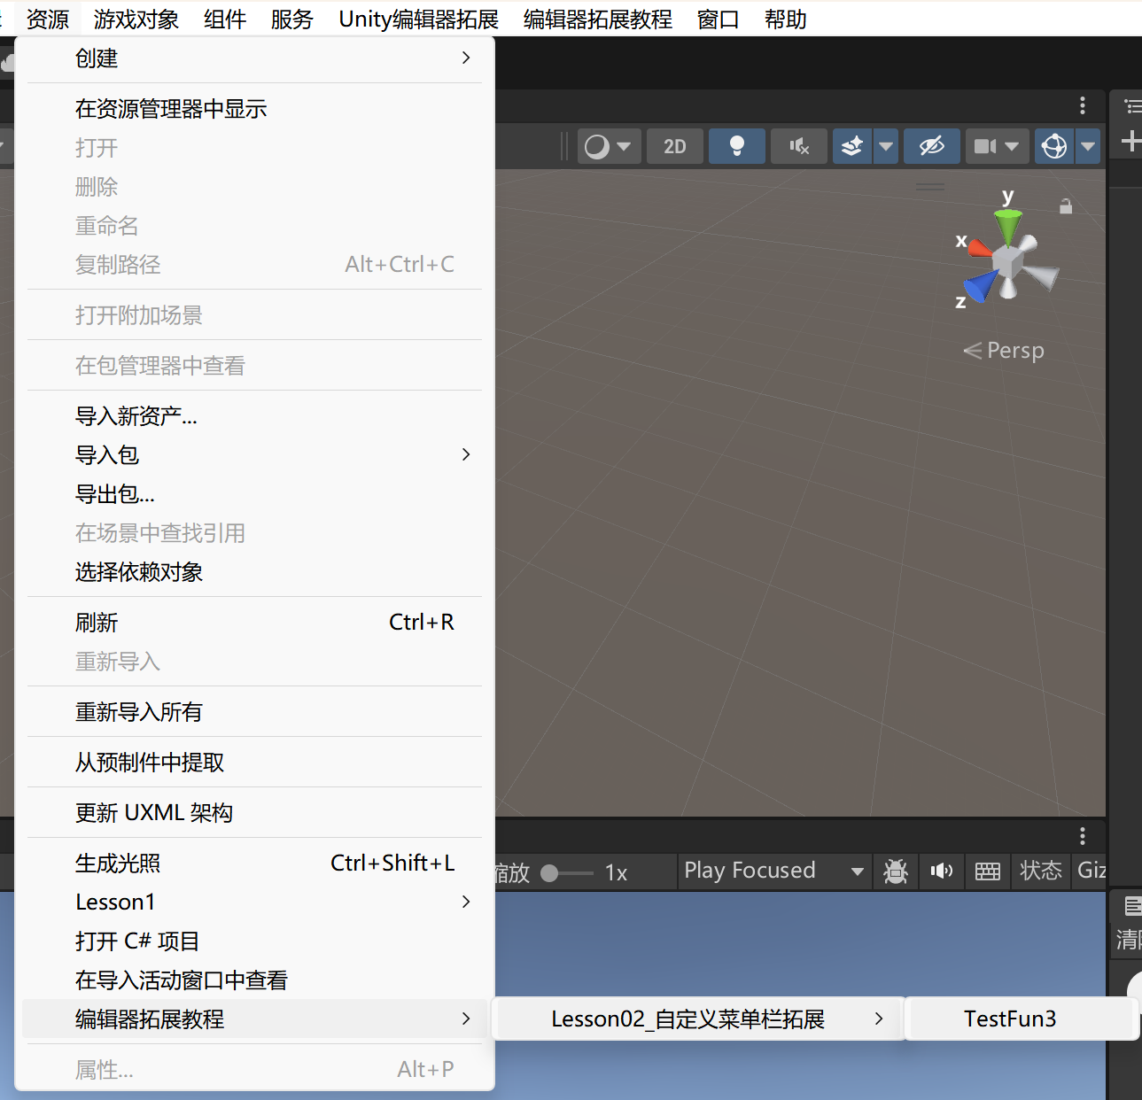Click the keyboard shortcuts icon in Game view
Viewport: 1142px width, 1100px height.
(987, 871)
